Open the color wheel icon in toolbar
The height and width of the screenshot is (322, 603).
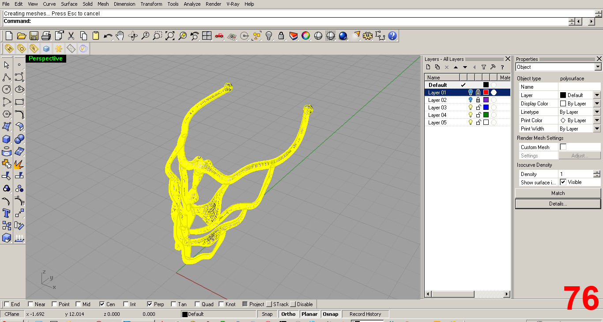point(305,36)
